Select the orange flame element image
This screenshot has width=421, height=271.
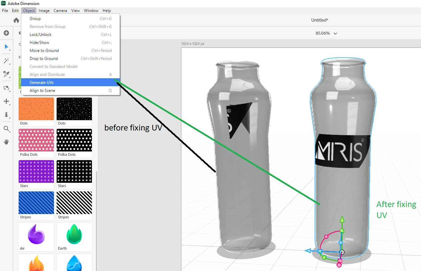[36, 263]
